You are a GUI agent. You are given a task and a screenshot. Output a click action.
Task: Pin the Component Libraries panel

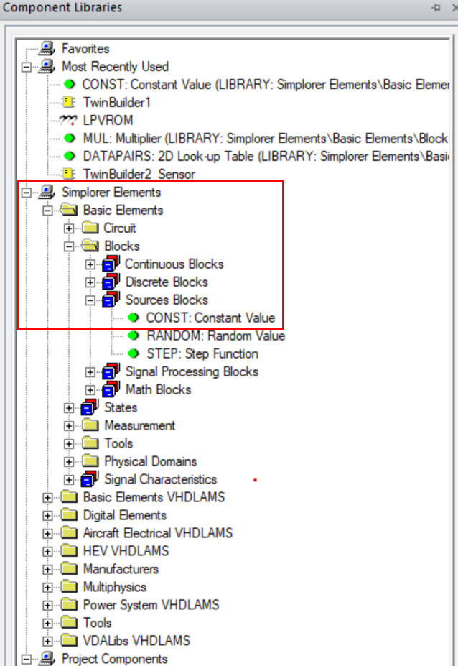(x=436, y=7)
